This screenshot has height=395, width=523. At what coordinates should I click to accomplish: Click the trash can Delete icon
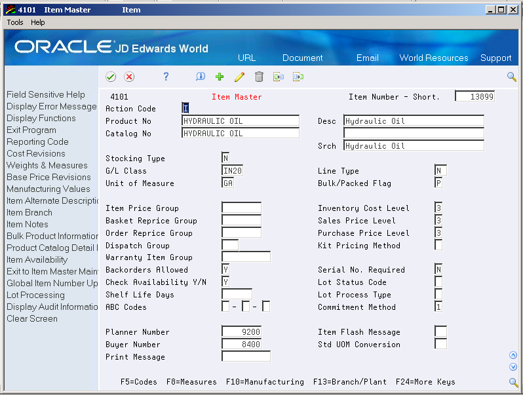[x=259, y=77]
